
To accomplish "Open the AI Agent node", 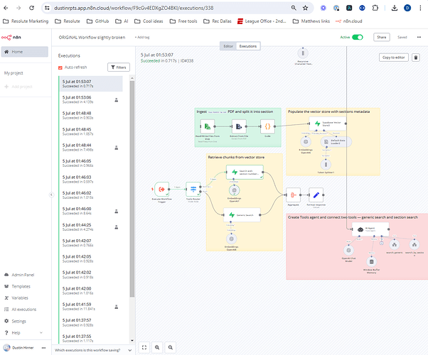I will coord(370,229).
